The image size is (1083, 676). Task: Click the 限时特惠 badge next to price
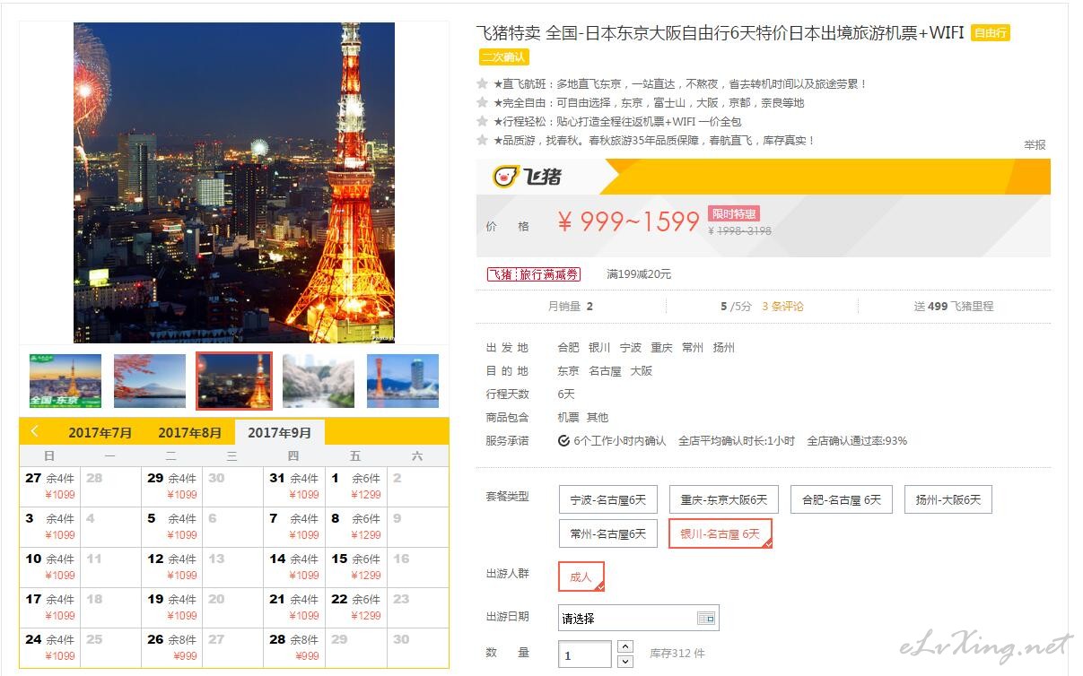click(x=733, y=213)
